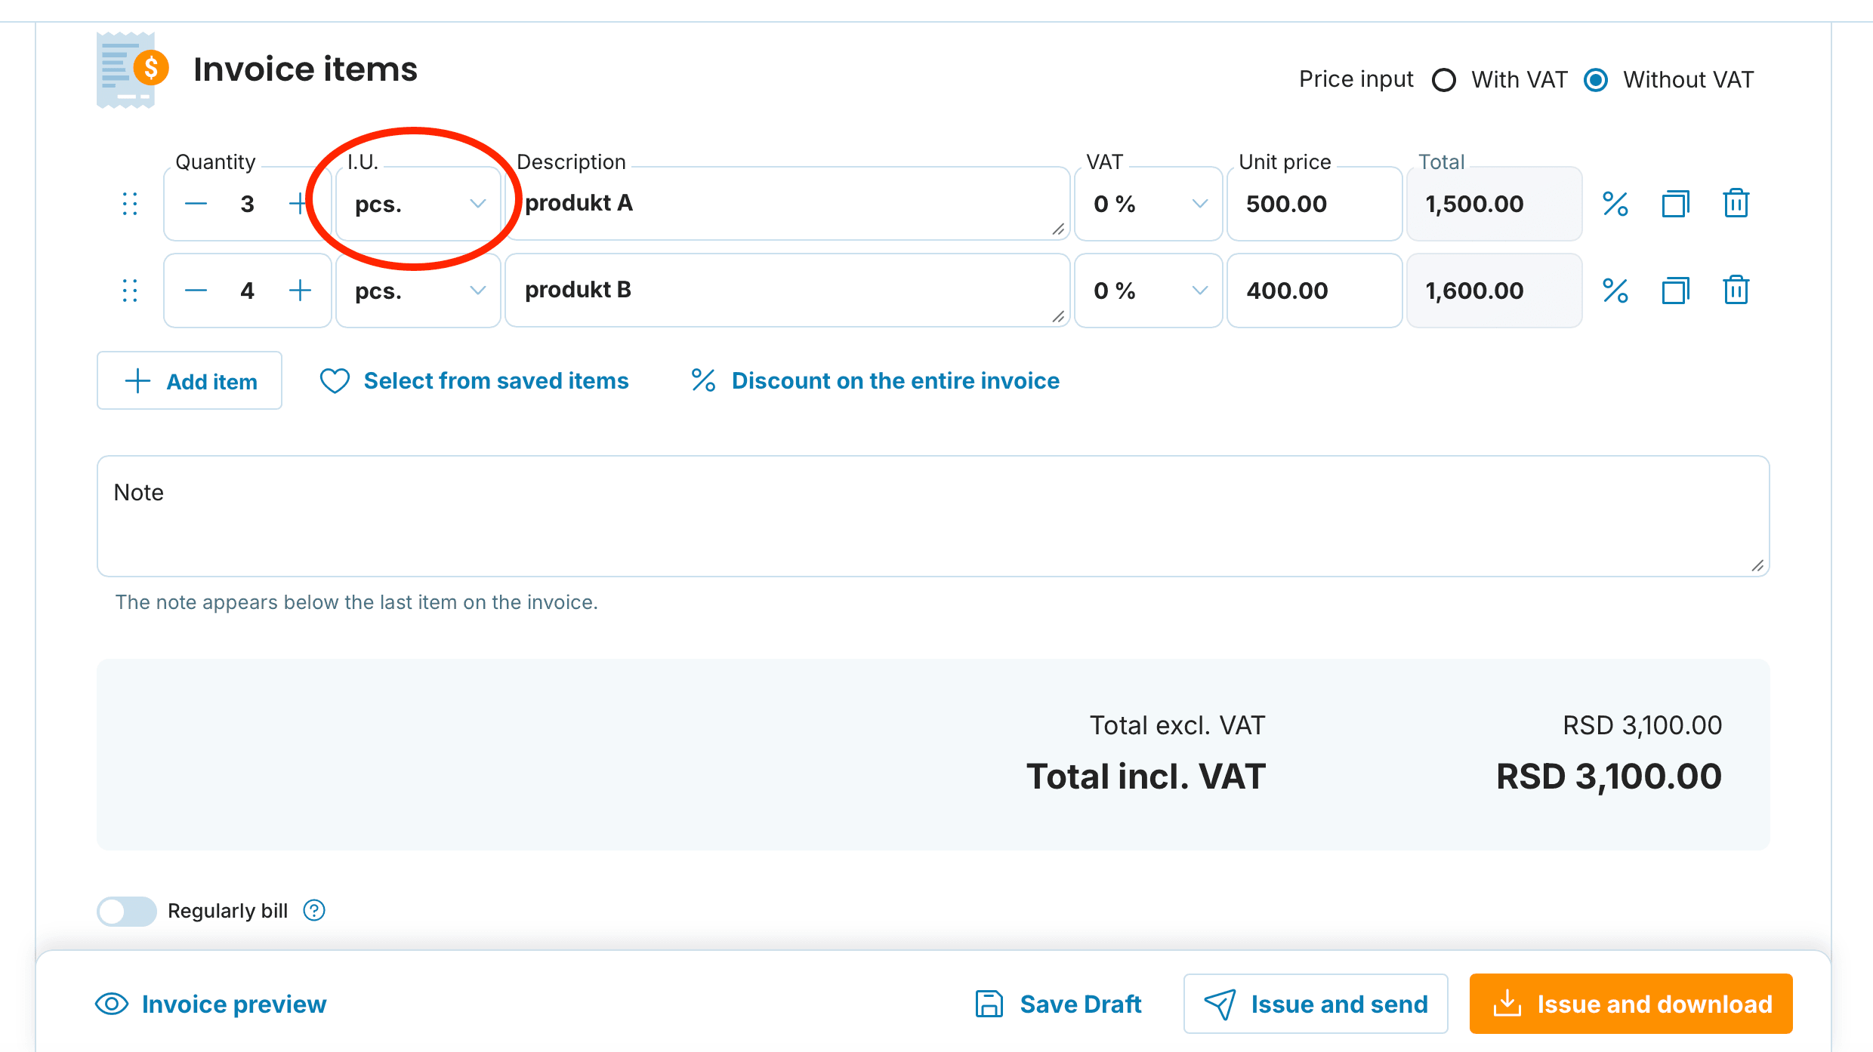The height and width of the screenshot is (1052, 1873).
Task: Delete the produkt B item
Action: 1736,291
